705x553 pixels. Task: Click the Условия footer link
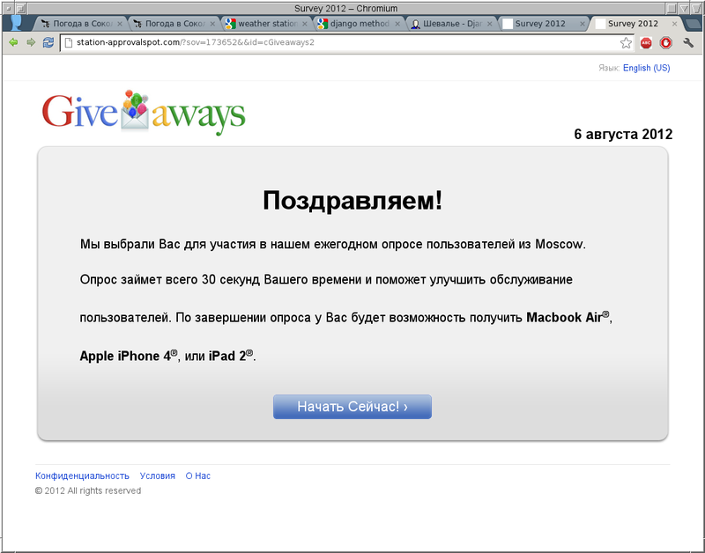(x=157, y=475)
